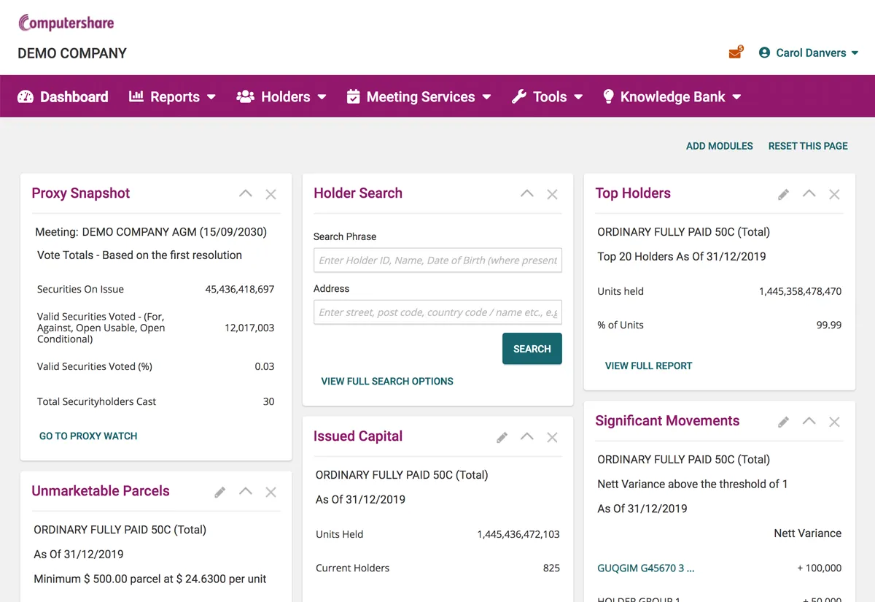Select the Meeting Services calendar icon
The width and height of the screenshot is (875, 602).
[x=353, y=96]
